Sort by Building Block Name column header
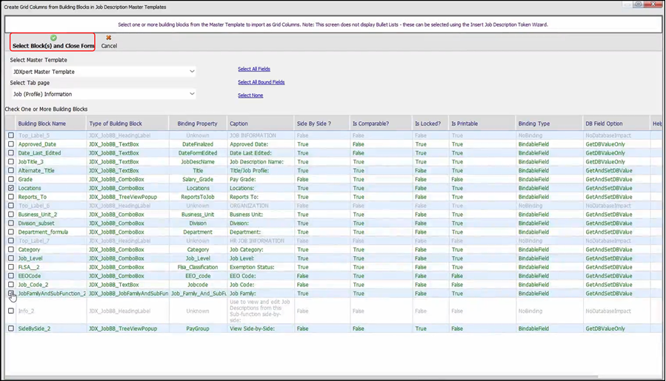The image size is (666, 381). pos(42,124)
